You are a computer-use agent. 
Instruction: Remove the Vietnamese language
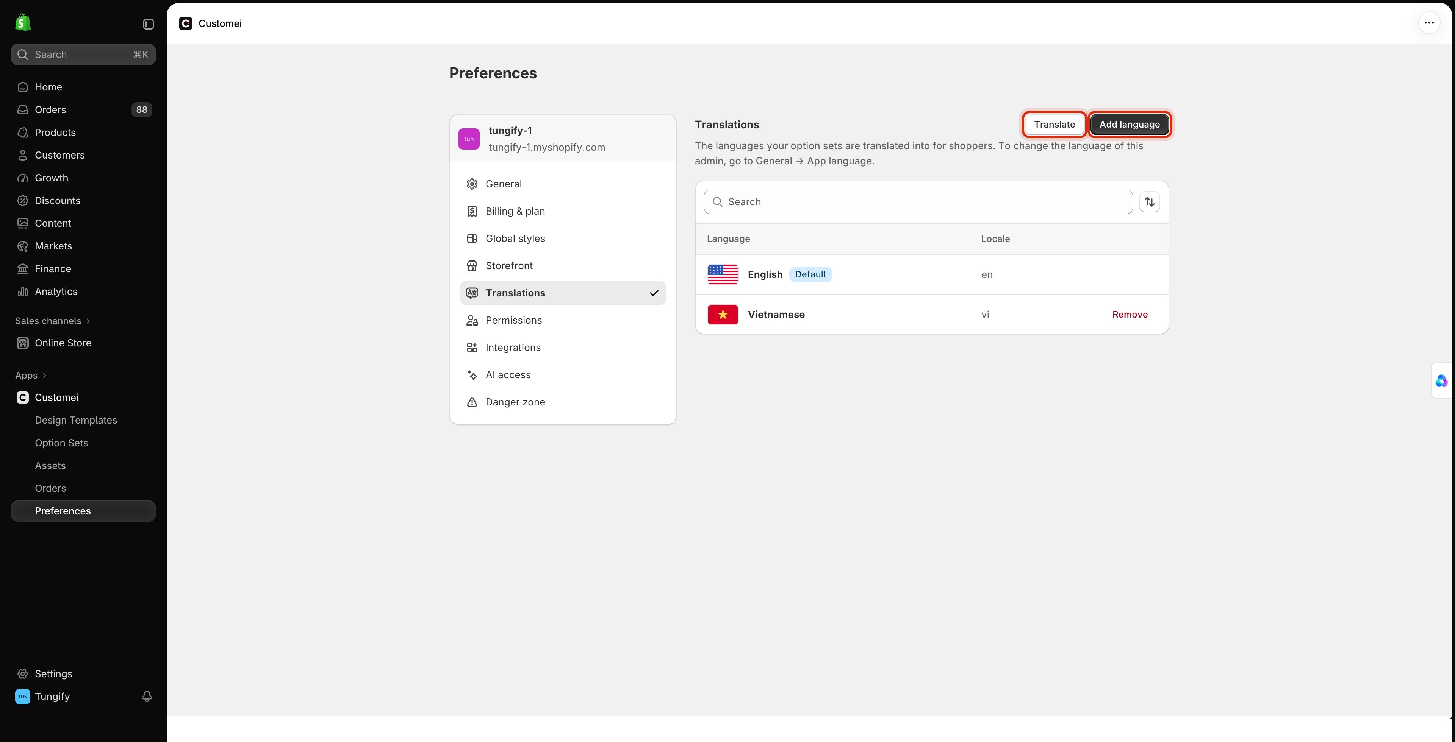(x=1130, y=315)
